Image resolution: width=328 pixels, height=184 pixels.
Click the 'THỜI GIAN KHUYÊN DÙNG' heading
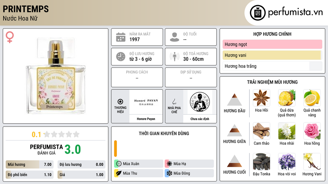164,134
